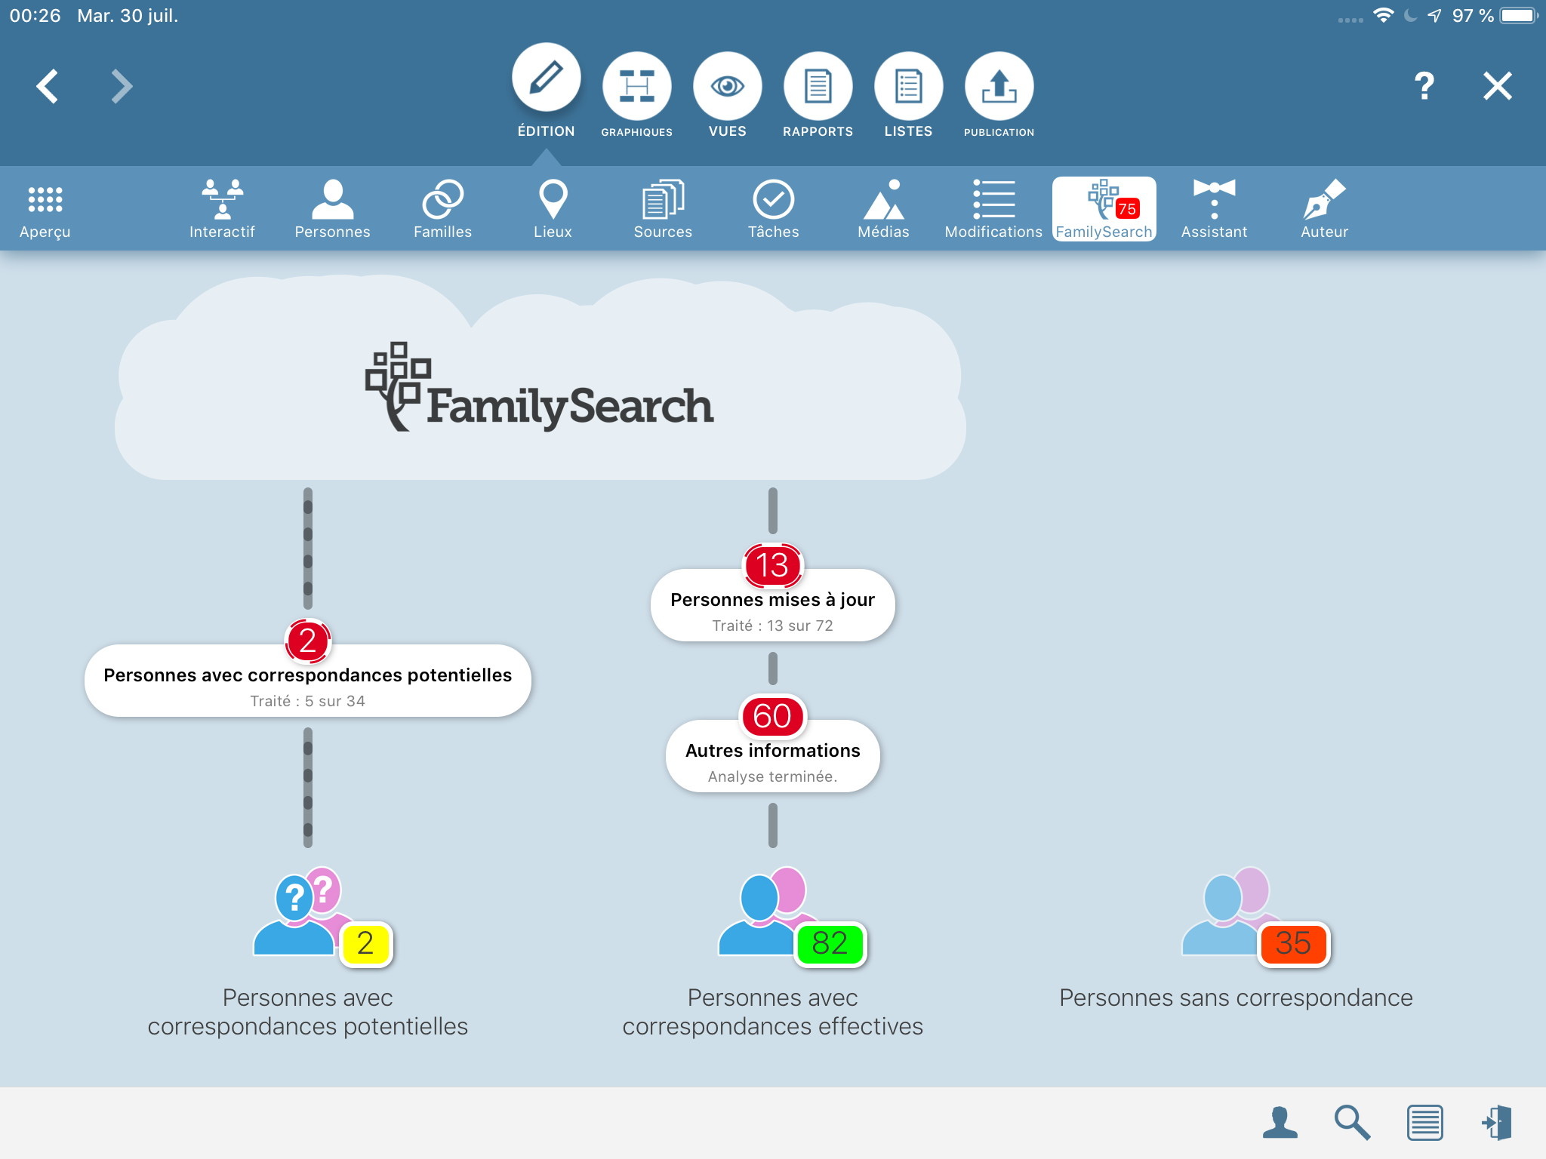Viewport: 1546px width, 1159px height.
Task: Open the Graphiques section
Action: [636, 95]
